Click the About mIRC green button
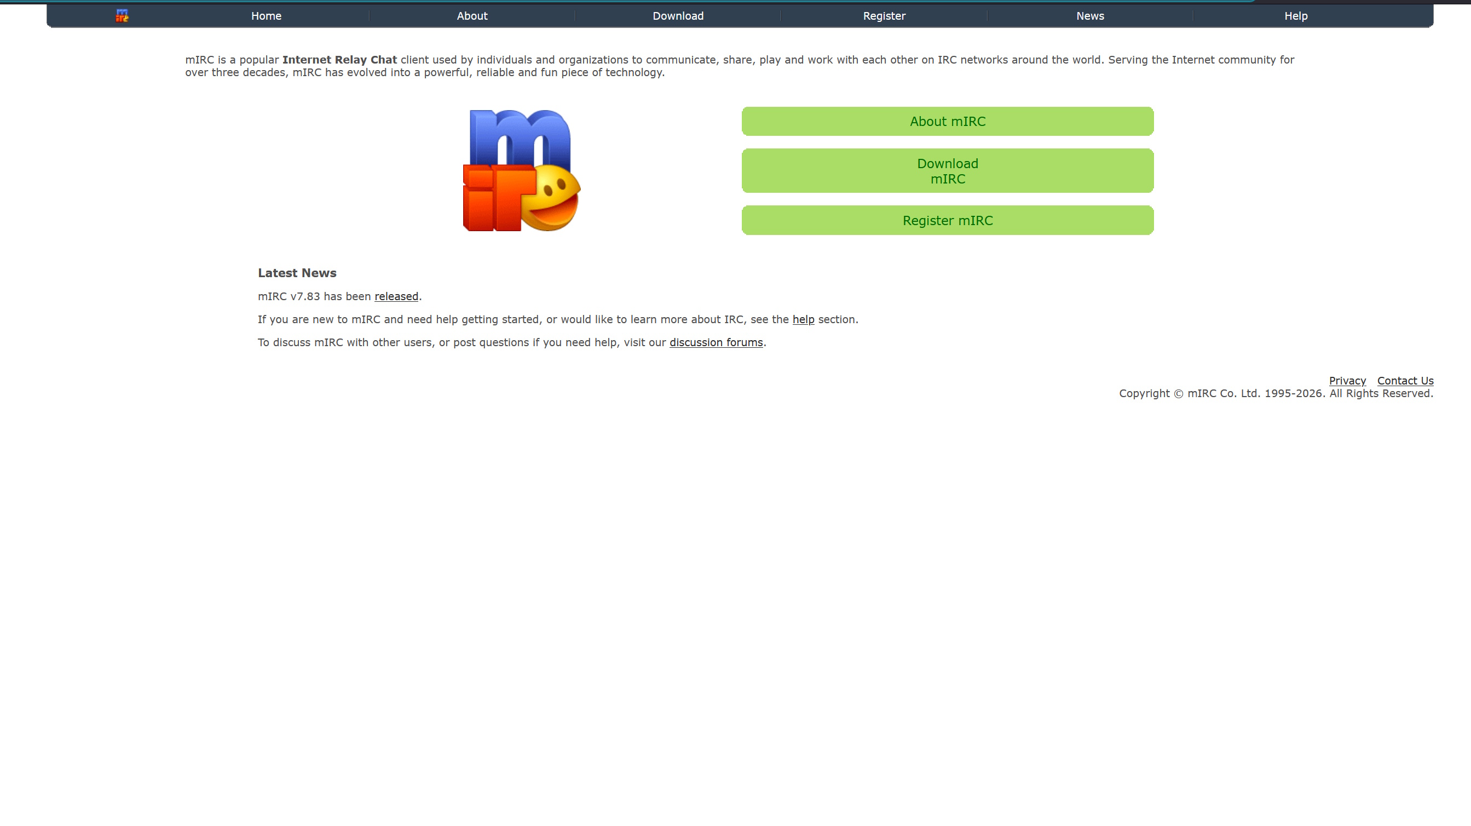 [947, 121]
